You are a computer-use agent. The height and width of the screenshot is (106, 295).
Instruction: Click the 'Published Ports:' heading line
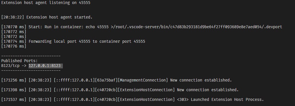coord(19,61)
